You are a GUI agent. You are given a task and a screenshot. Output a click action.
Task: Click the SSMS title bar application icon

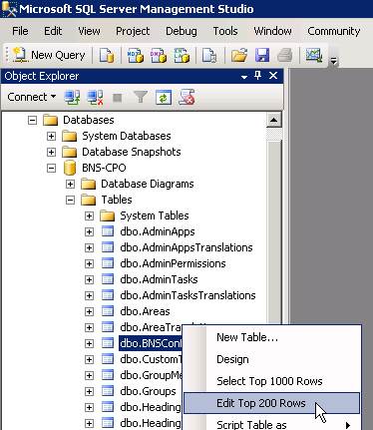[9, 9]
